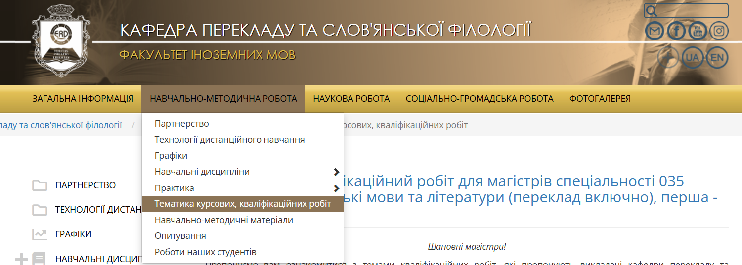Expand the Навчальні дисципліни submenu arrow
The image size is (742, 265).
click(x=337, y=172)
